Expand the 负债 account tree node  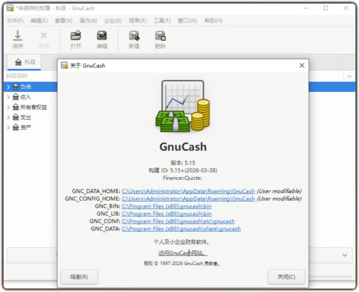click(x=8, y=87)
